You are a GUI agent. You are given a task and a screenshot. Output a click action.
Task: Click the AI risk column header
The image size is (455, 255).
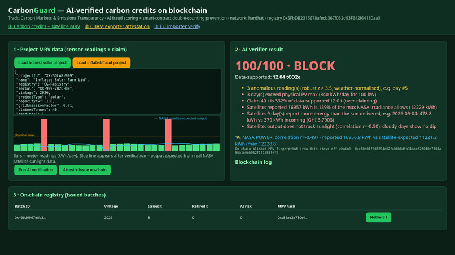tap(246, 207)
